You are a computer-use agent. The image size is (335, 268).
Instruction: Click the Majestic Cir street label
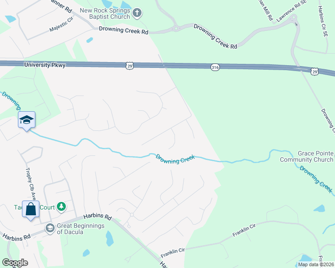coord(61,24)
